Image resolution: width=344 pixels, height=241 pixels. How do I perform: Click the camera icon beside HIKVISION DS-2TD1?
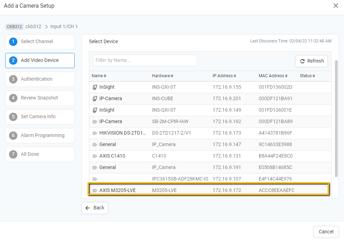coord(95,133)
